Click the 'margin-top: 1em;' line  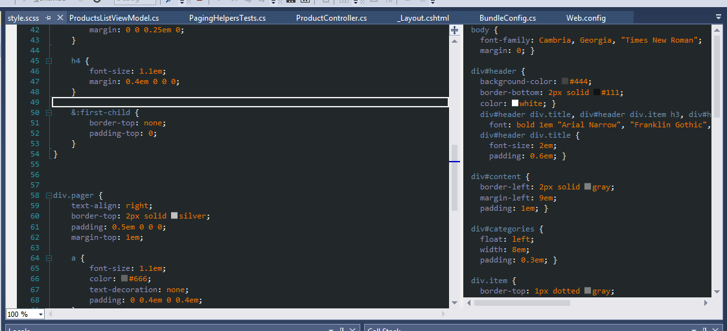pyautogui.click(x=107, y=238)
